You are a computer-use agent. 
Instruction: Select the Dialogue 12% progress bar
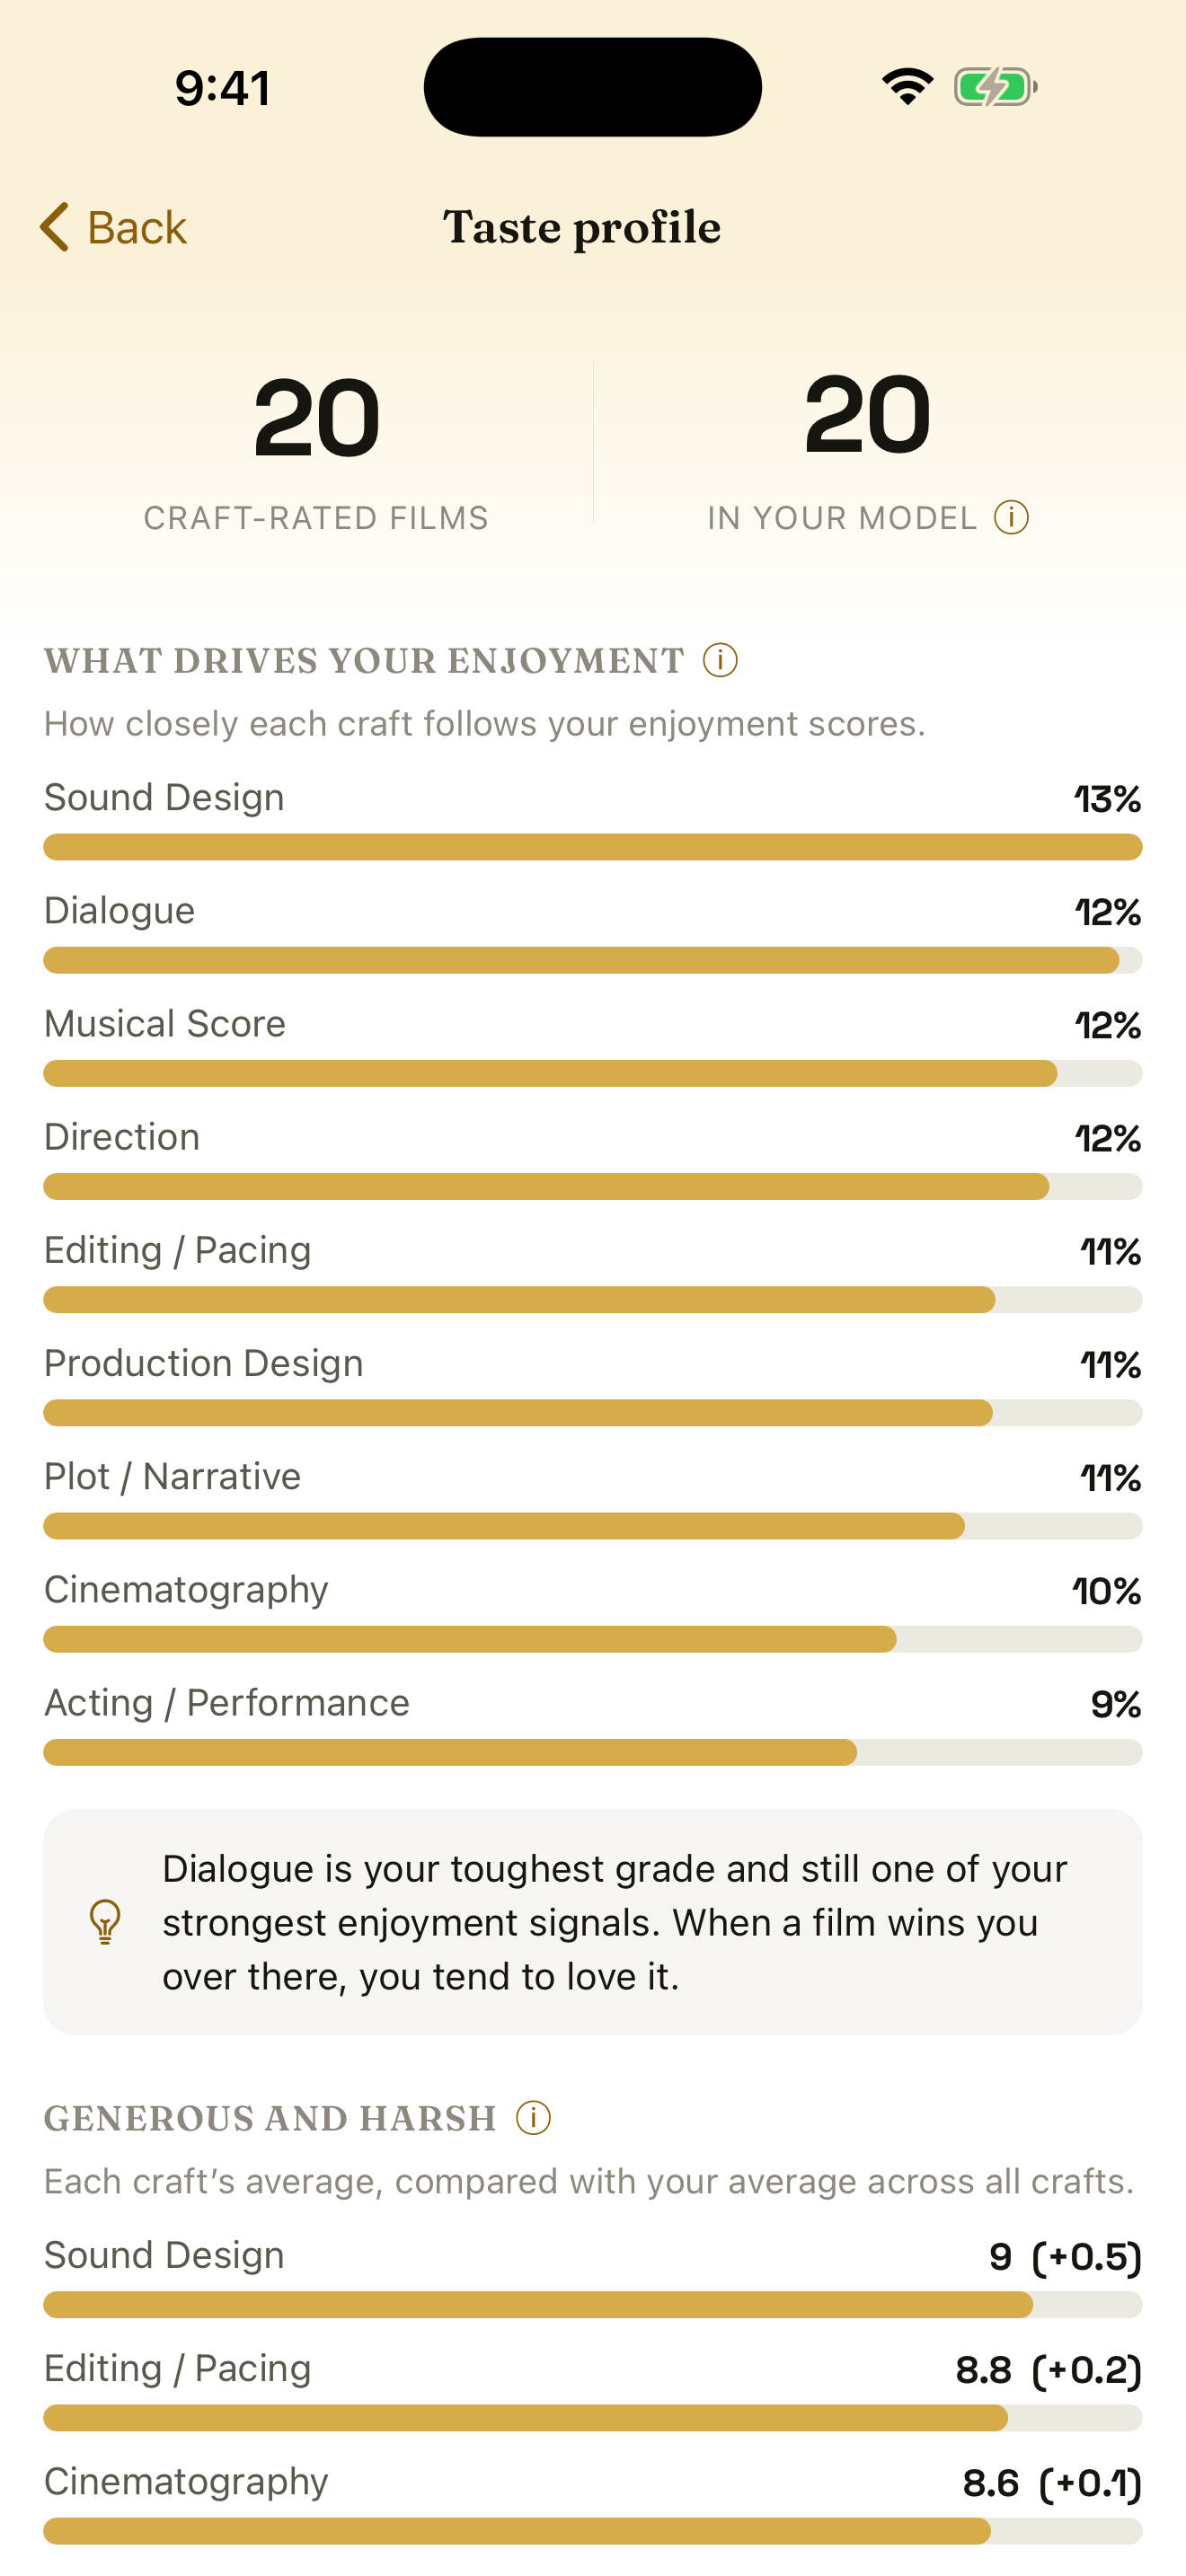coord(593,960)
